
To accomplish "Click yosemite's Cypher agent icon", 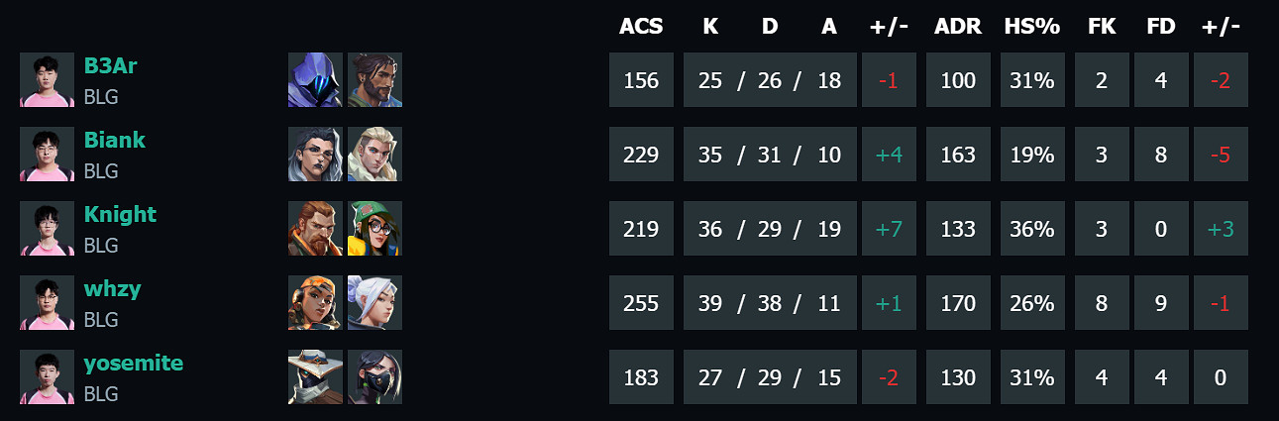I will coord(315,377).
